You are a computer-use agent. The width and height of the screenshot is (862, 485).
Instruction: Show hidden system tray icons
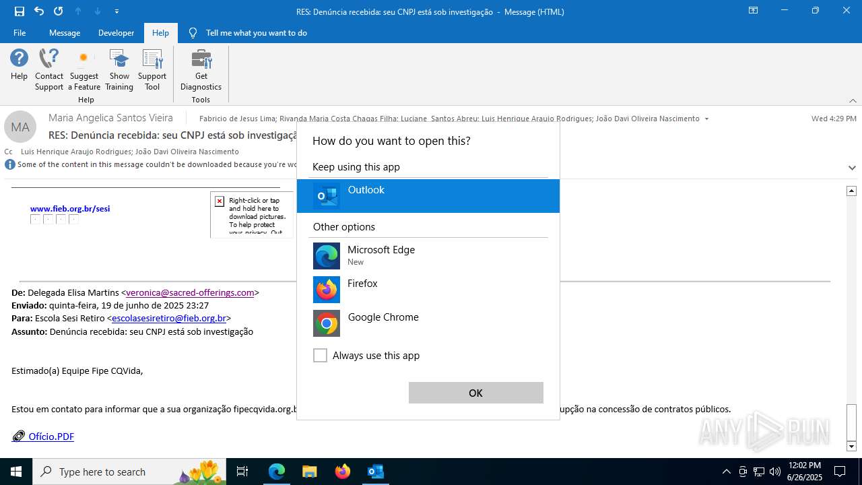point(726,472)
